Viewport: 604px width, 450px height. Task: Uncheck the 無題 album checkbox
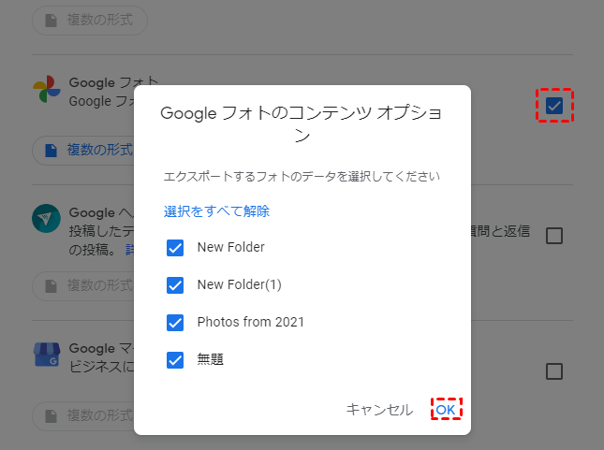pyautogui.click(x=175, y=359)
